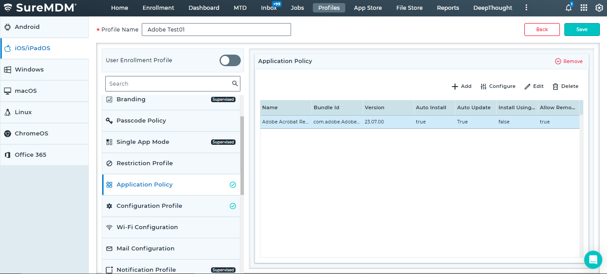Click the Application Policy panel heading
The width and height of the screenshot is (607, 274).
tap(285, 61)
